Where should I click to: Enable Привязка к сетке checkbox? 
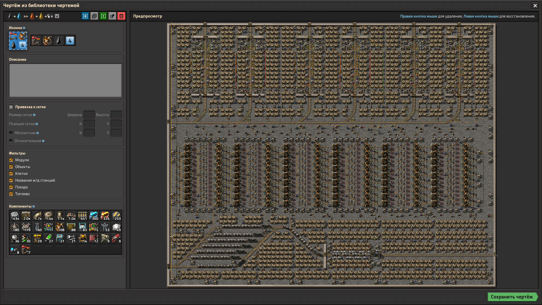click(11, 107)
